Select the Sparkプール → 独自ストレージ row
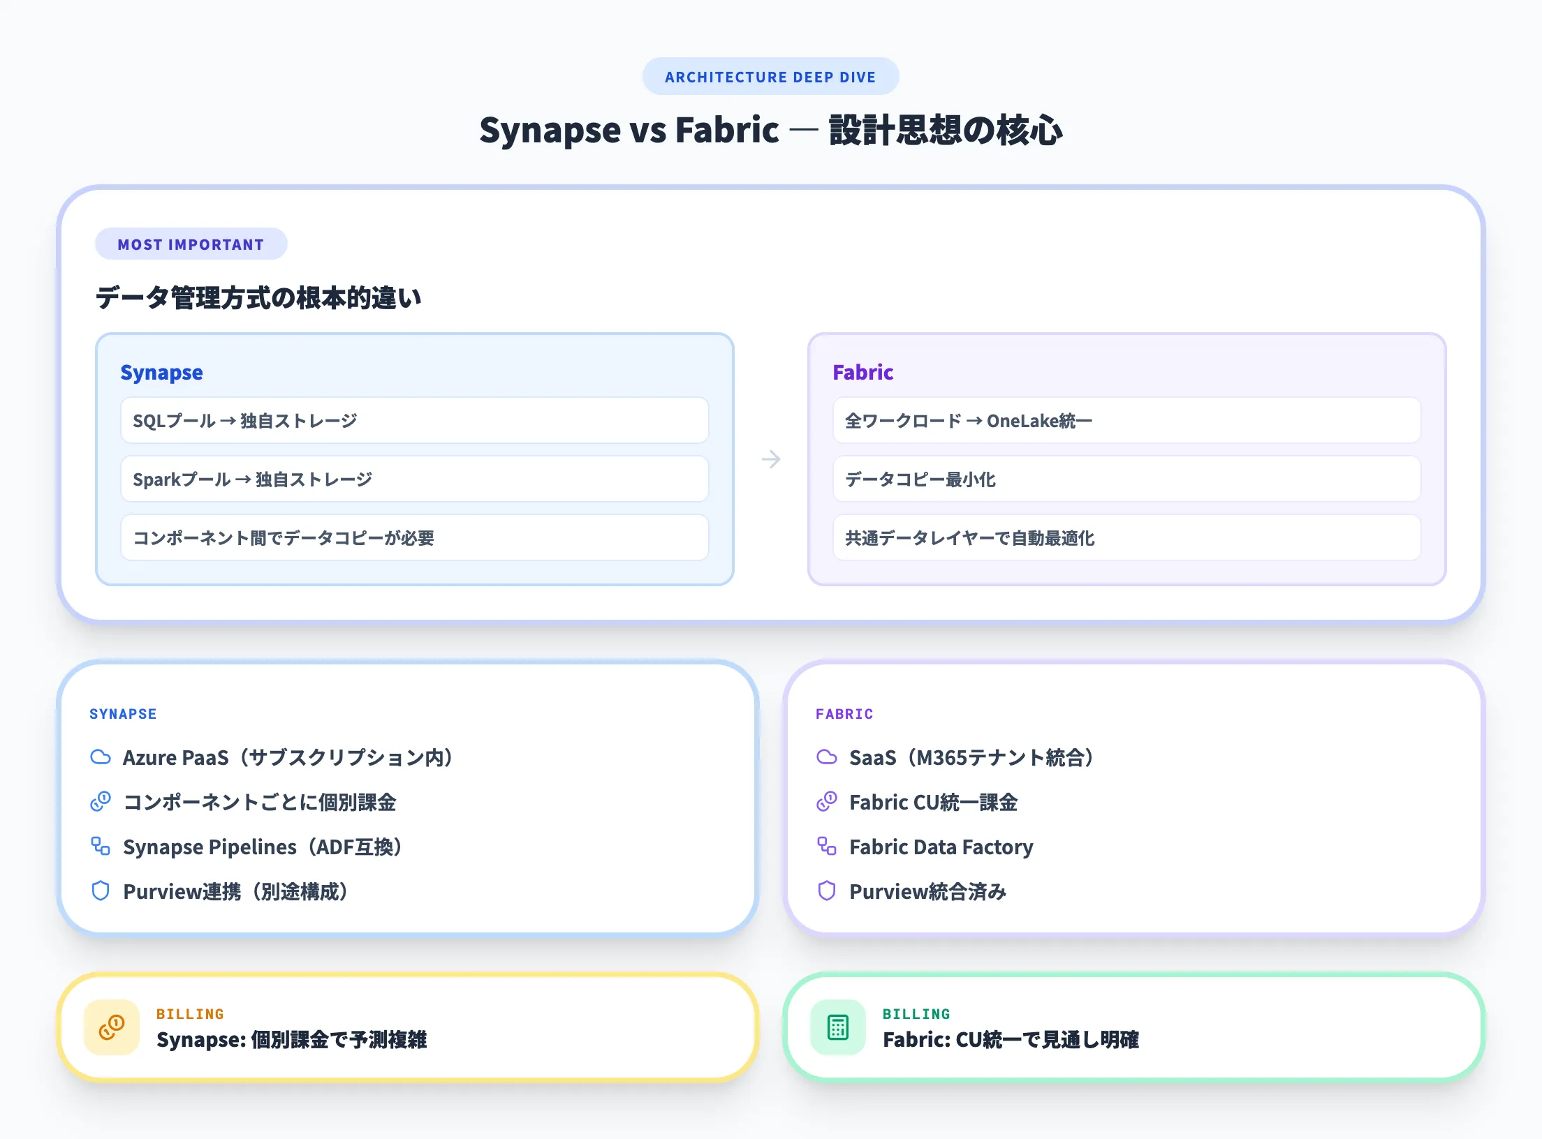The height and width of the screenshot is (1139, 1542). [x=415, y=479]
